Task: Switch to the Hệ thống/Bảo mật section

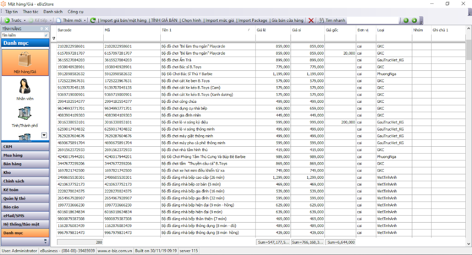Action: [x=25, y=224]
